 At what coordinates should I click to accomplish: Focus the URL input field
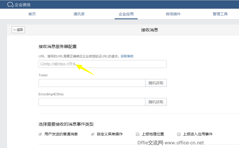(x=103, y=64)
